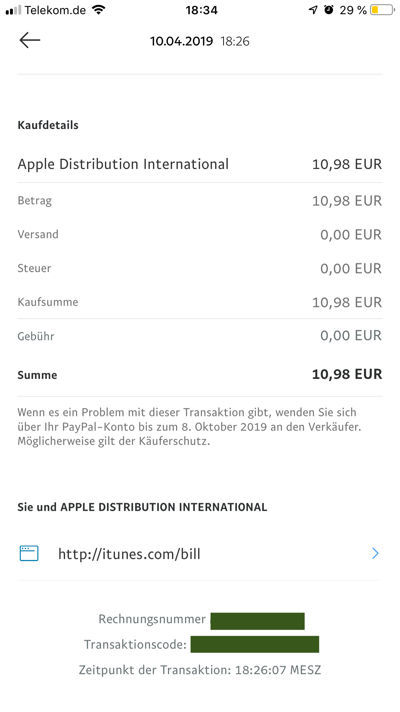Open the http://itunes.com/bill link
The image size is (400, 712).
pos(129,554)
